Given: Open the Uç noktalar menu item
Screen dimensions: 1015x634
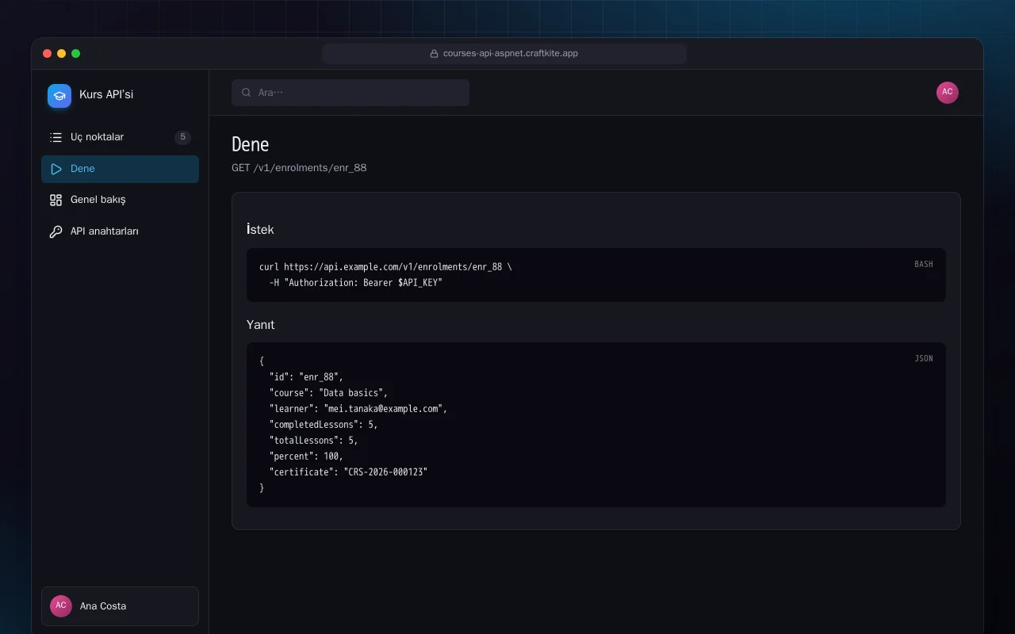Looking at the screenshot, I should [120, 137].
